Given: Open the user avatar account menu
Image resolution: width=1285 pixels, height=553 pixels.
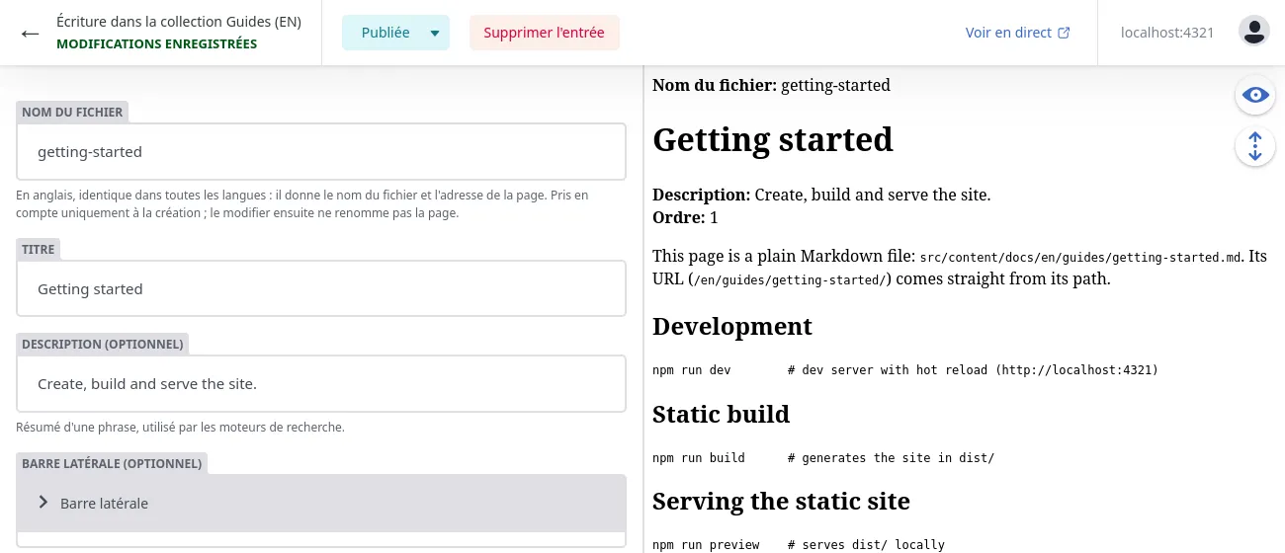Looking at the screenshot, I should tap(1254, 32).
